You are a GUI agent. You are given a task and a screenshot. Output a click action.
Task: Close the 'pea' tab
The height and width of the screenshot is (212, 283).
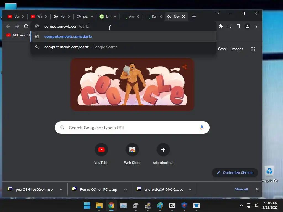pos(92,17)
